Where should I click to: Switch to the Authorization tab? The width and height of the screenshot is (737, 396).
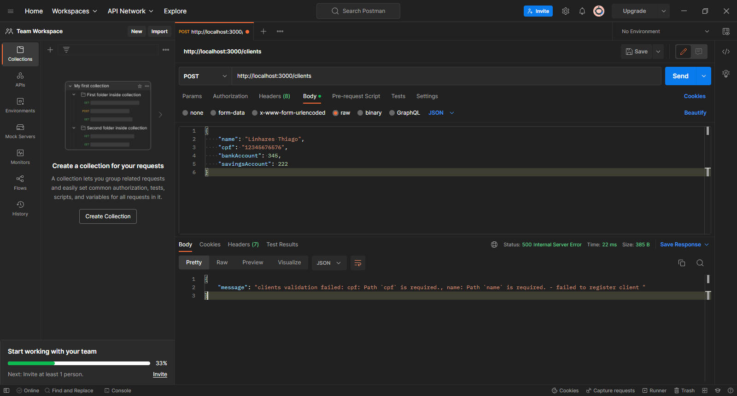(x=230, y=96)
